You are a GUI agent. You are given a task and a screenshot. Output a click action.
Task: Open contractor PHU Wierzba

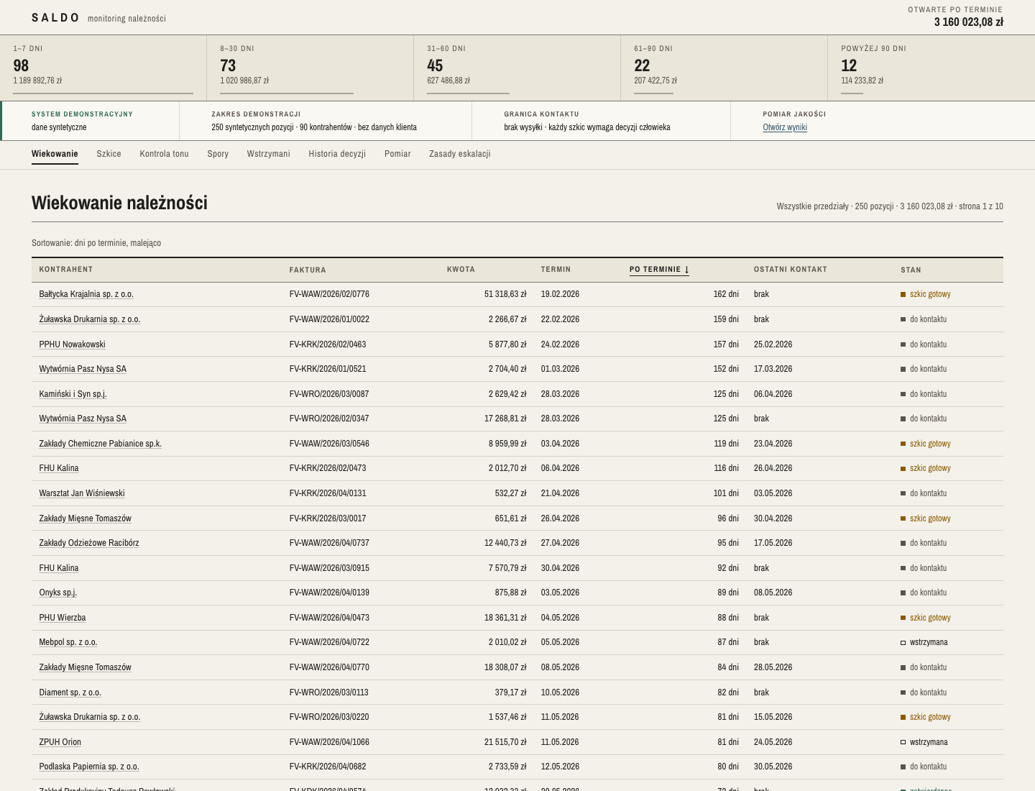tap(62, 618)
